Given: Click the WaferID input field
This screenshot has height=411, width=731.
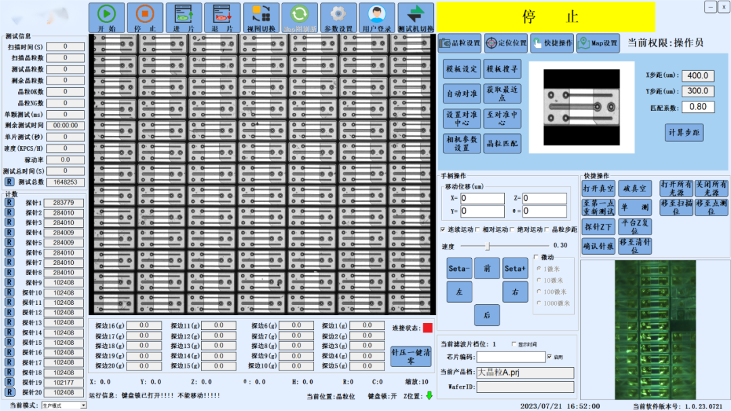Looking at the screenshot, I should (525, 387).
